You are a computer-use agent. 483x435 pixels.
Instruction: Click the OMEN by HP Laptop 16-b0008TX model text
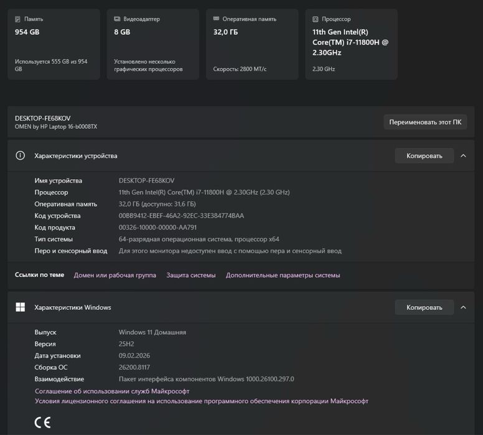pos(56,126)
